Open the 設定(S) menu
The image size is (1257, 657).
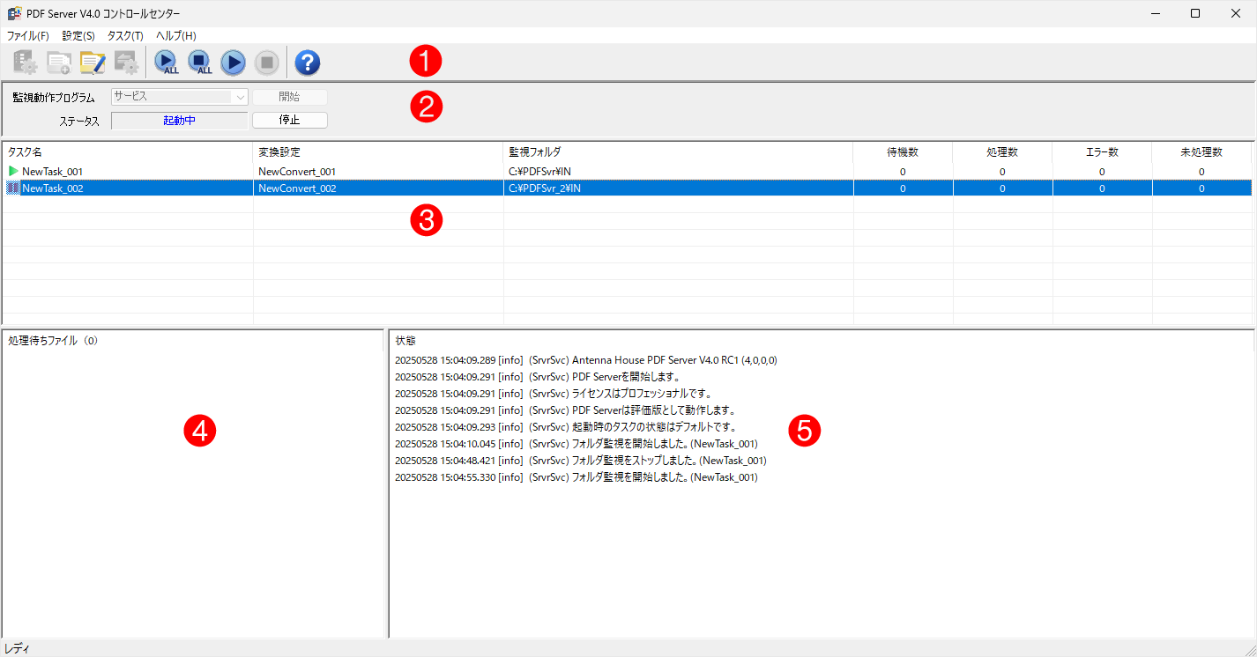click(x=78, y=36)
